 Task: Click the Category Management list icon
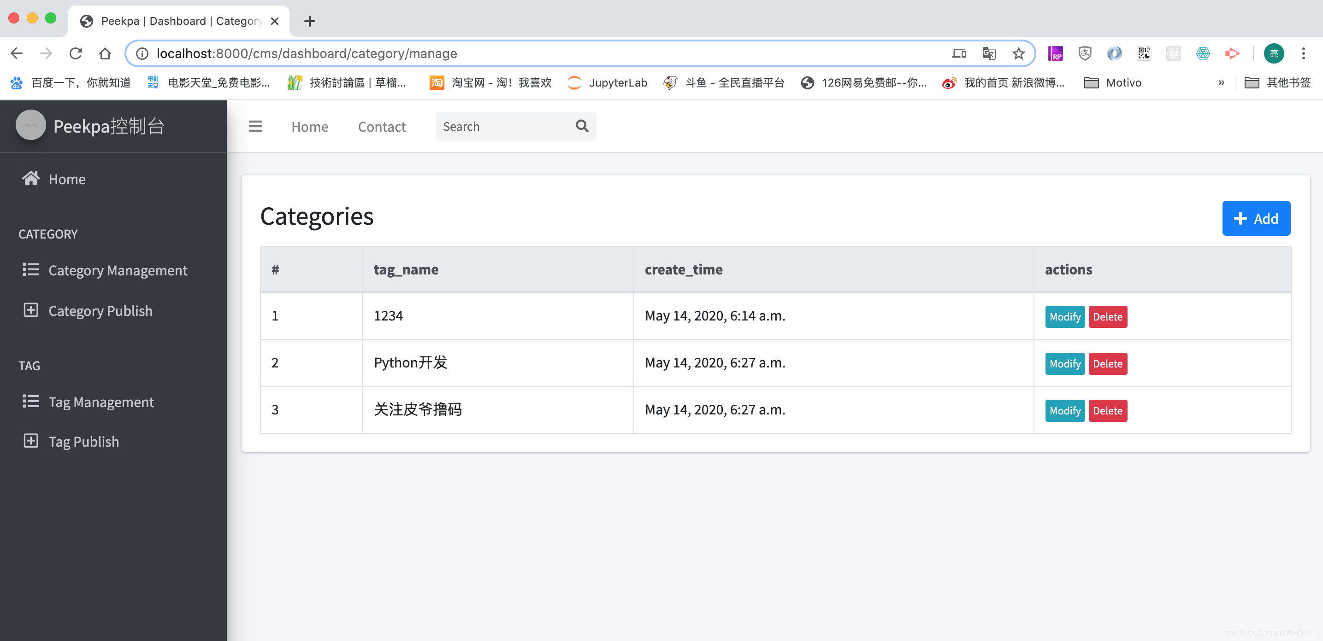pos(31,269)
